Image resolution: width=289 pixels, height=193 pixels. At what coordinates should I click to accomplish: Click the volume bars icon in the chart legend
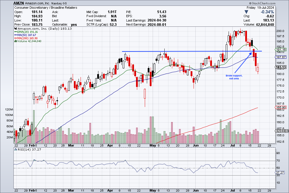tap(16, 41)
